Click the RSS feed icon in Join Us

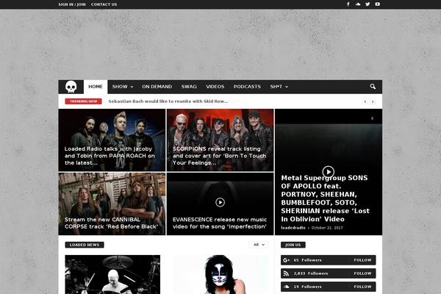(x=286, y=273)
